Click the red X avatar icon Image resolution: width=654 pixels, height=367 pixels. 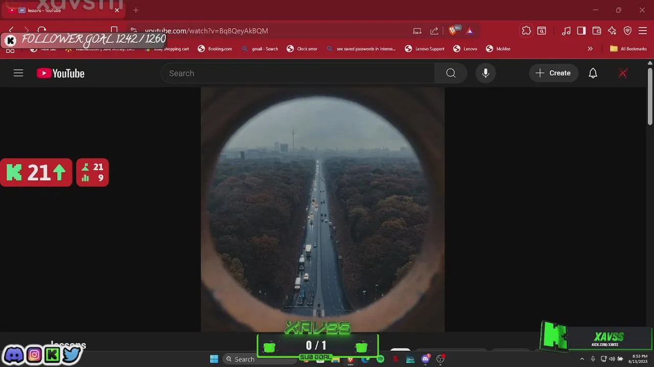(623, 73)
